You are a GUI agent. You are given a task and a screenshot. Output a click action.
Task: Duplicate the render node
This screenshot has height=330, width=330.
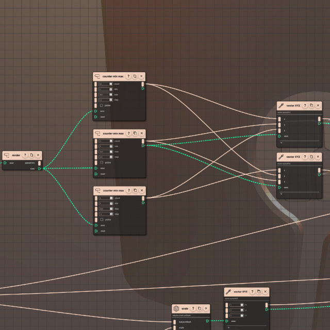tap(31, 155)
